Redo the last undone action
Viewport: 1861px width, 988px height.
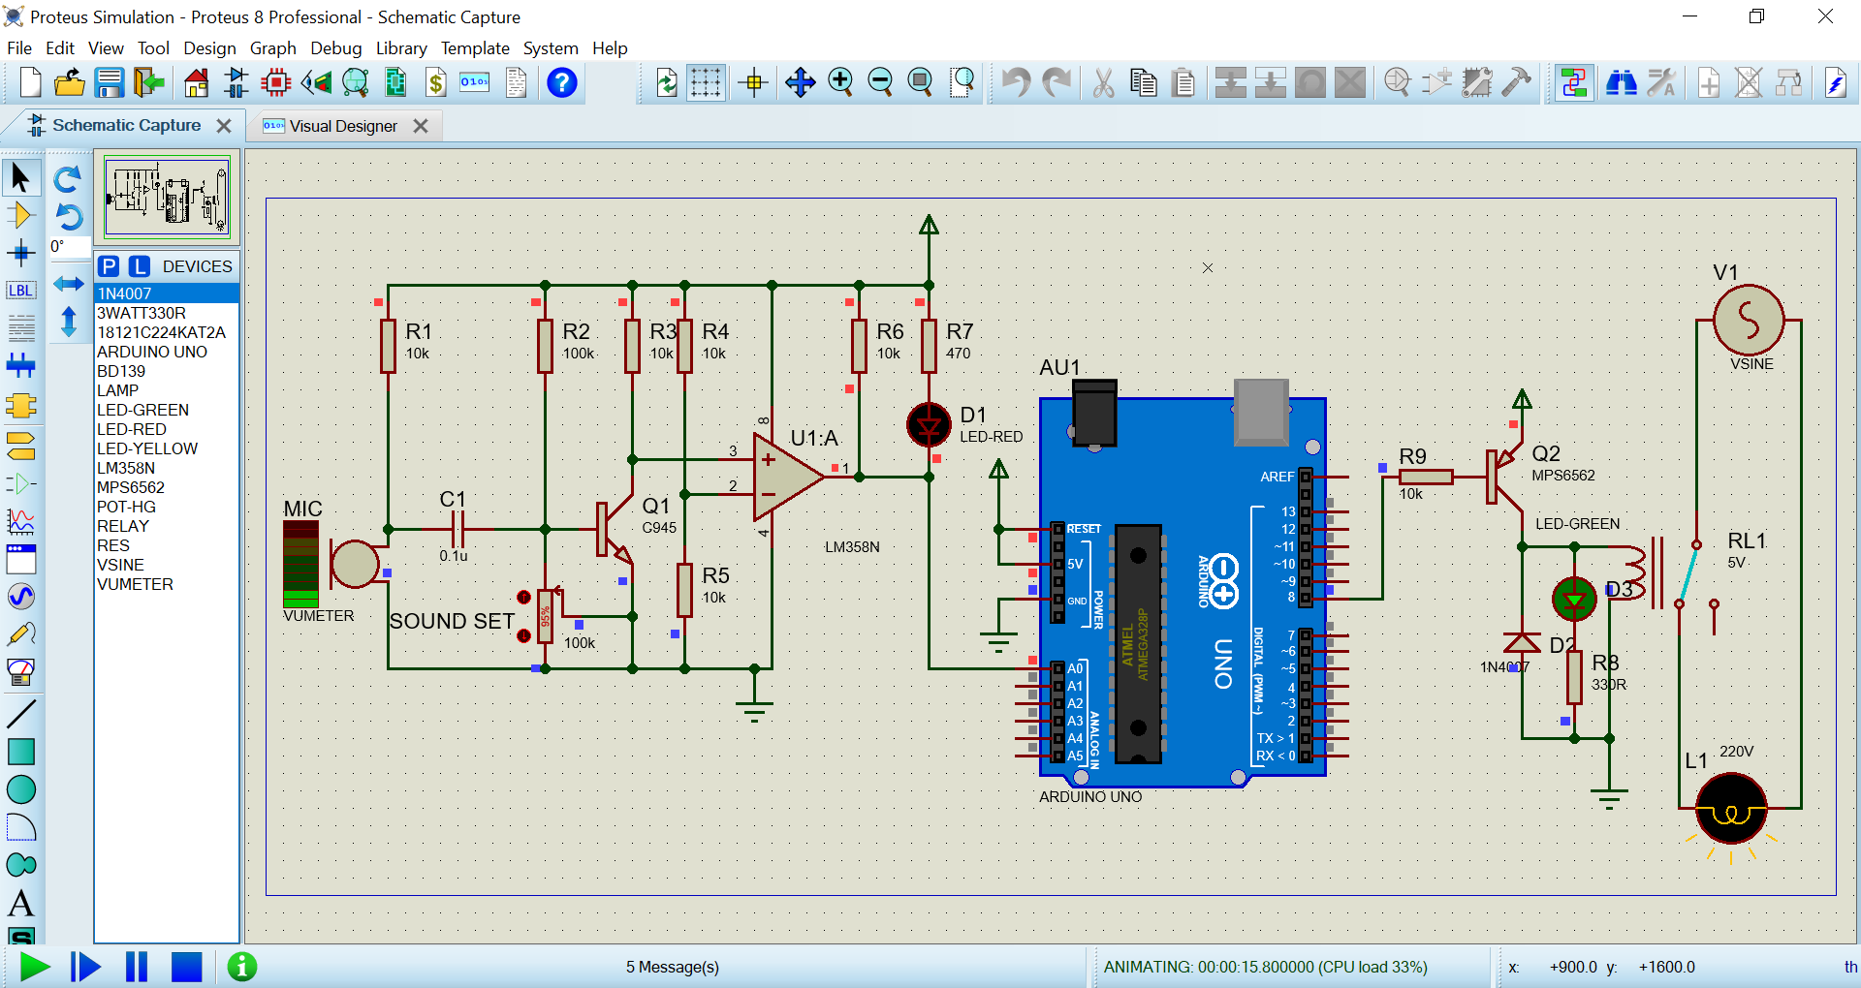pos(1057,83)
